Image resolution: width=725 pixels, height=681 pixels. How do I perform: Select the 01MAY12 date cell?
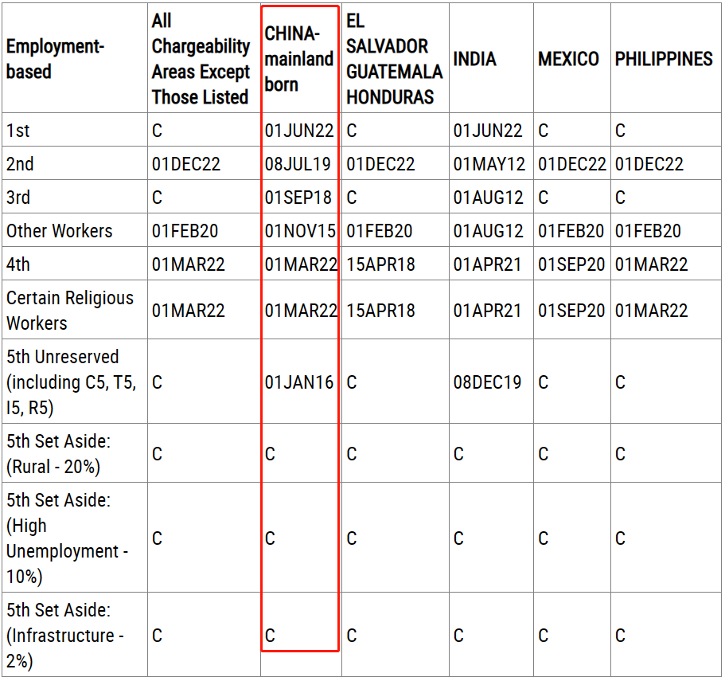click(x=489, y=164)
